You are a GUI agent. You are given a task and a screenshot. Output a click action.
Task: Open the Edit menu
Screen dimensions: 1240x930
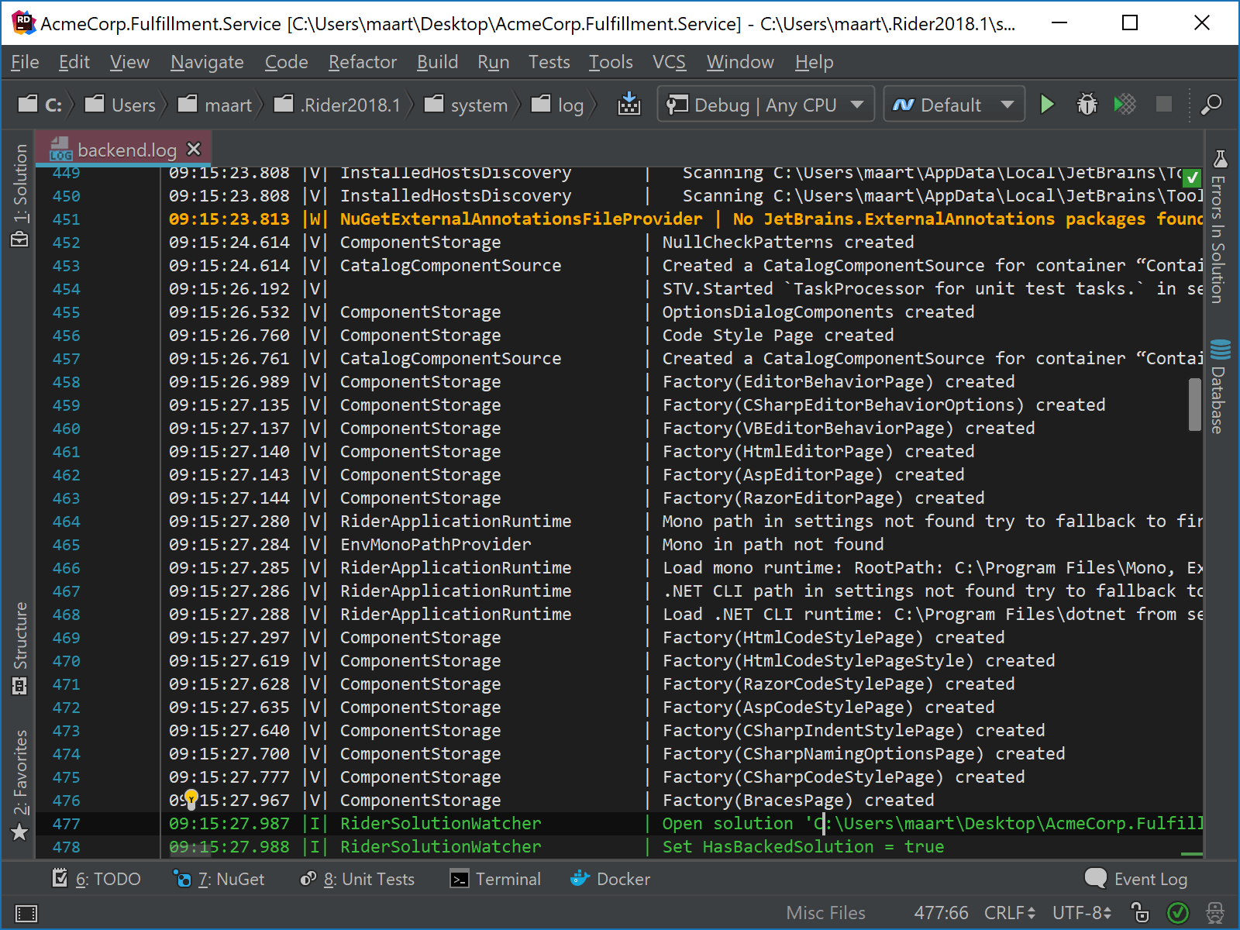tap(74, 62)
